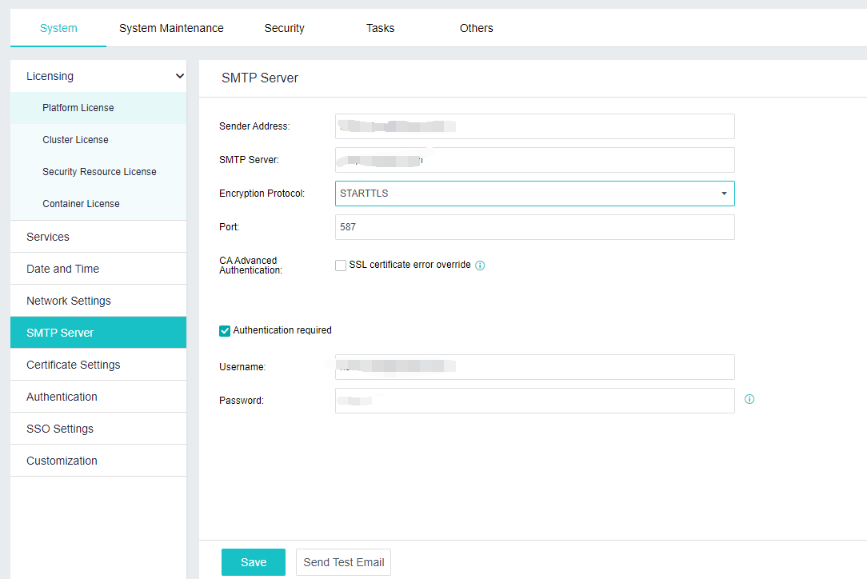The height and width of the screenshot is (579, 867).
Task: Select Cluster License from sidebar
Action: (75, 140)
